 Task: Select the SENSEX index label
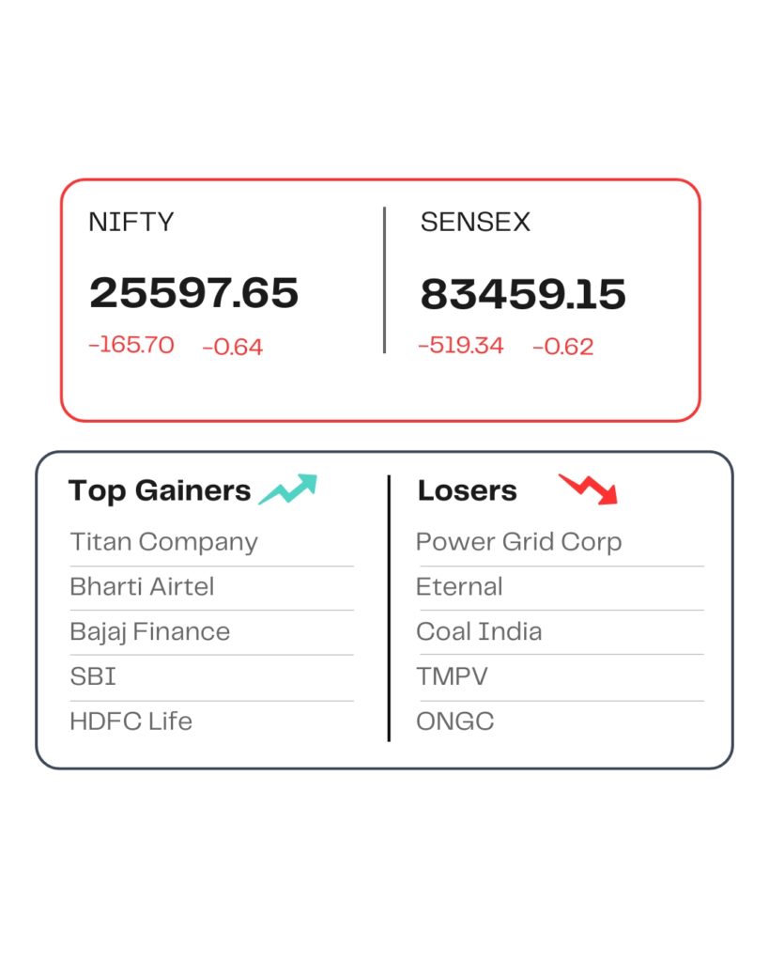click(x=475, y=223)
